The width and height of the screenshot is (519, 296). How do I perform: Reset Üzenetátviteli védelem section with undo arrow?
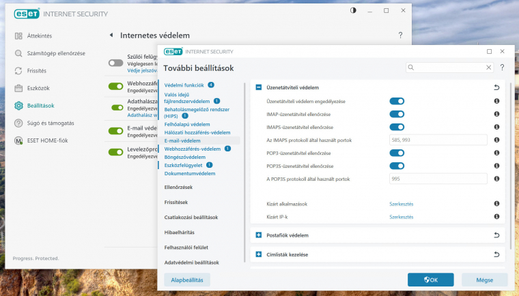(496, 88)
